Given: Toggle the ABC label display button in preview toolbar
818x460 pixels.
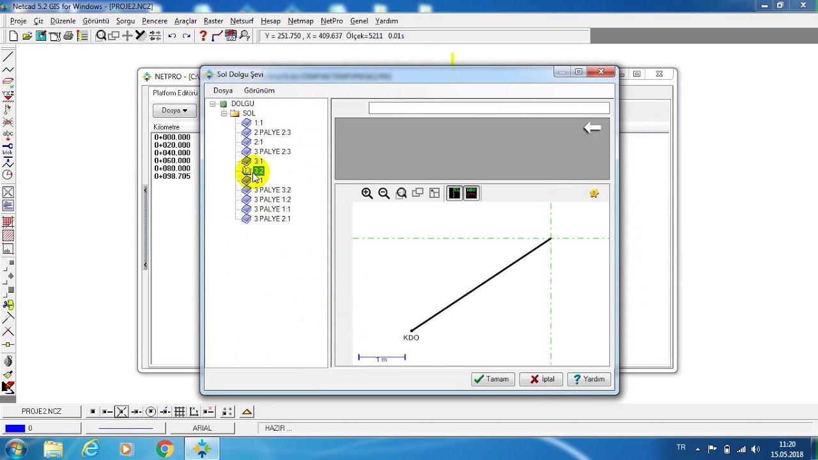Looking at the screenshot, I should tap(472, 193).
